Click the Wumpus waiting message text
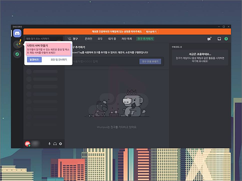Screen dimensions: 242x181 click(x=117, y=127)
